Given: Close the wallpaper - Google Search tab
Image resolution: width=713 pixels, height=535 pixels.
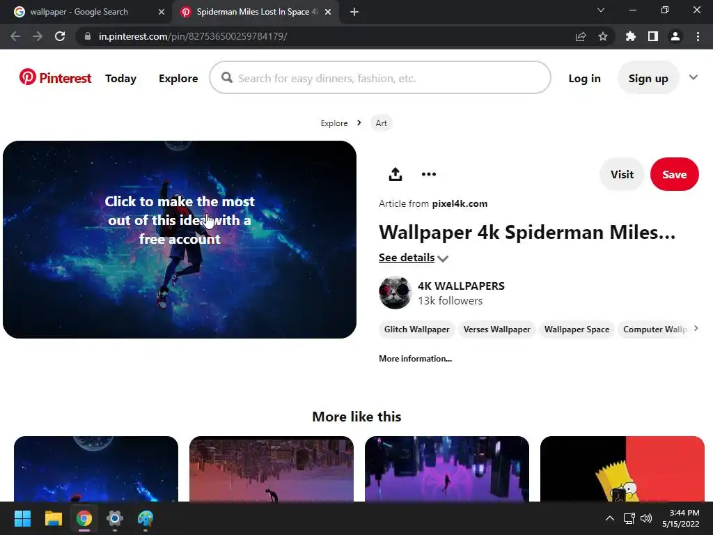Looking at the screenshot, I should (162, 12).
